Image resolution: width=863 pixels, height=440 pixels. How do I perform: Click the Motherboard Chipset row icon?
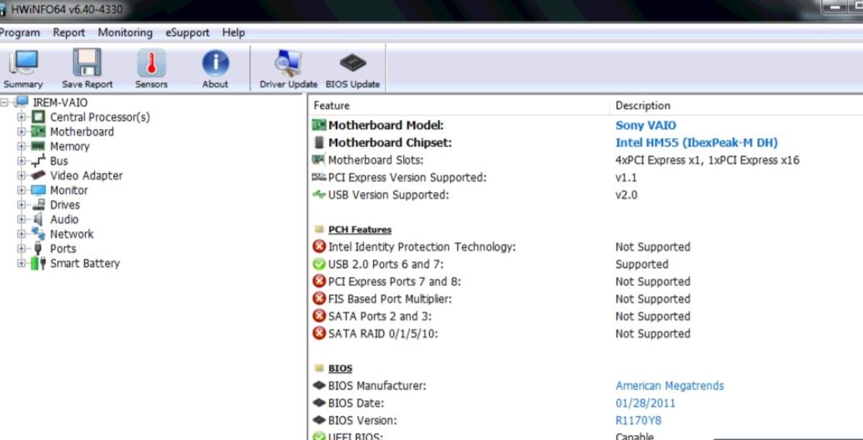[x=319, y=143]
